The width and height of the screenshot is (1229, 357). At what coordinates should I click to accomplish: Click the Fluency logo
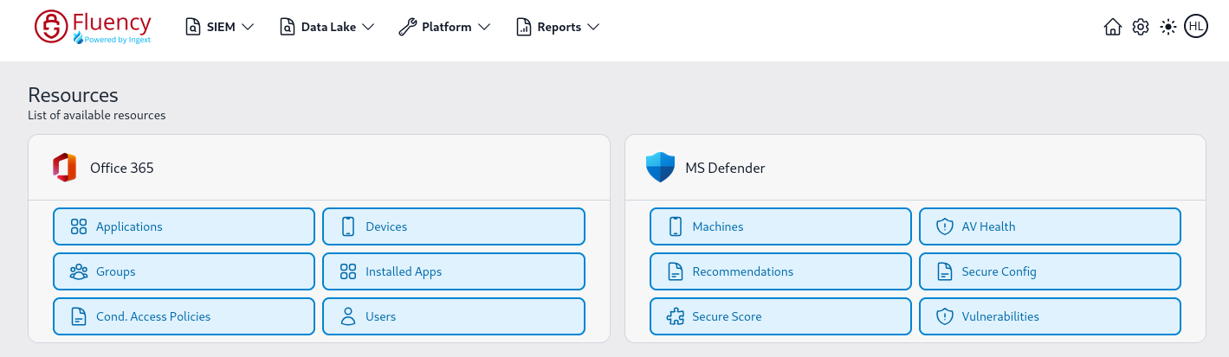coord(93,27)
